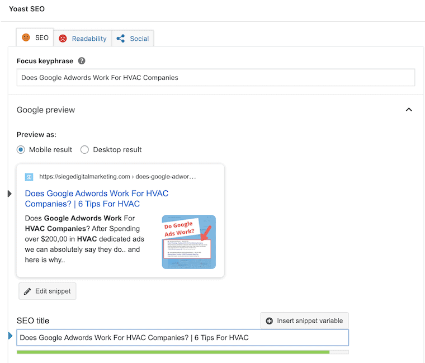Click the site favicon in the preview
425x363 pixels.
click(x=29, y=177)
